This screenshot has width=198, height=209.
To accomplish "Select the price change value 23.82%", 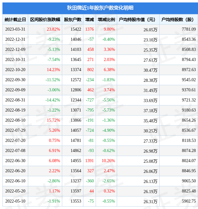I will 53,29.
